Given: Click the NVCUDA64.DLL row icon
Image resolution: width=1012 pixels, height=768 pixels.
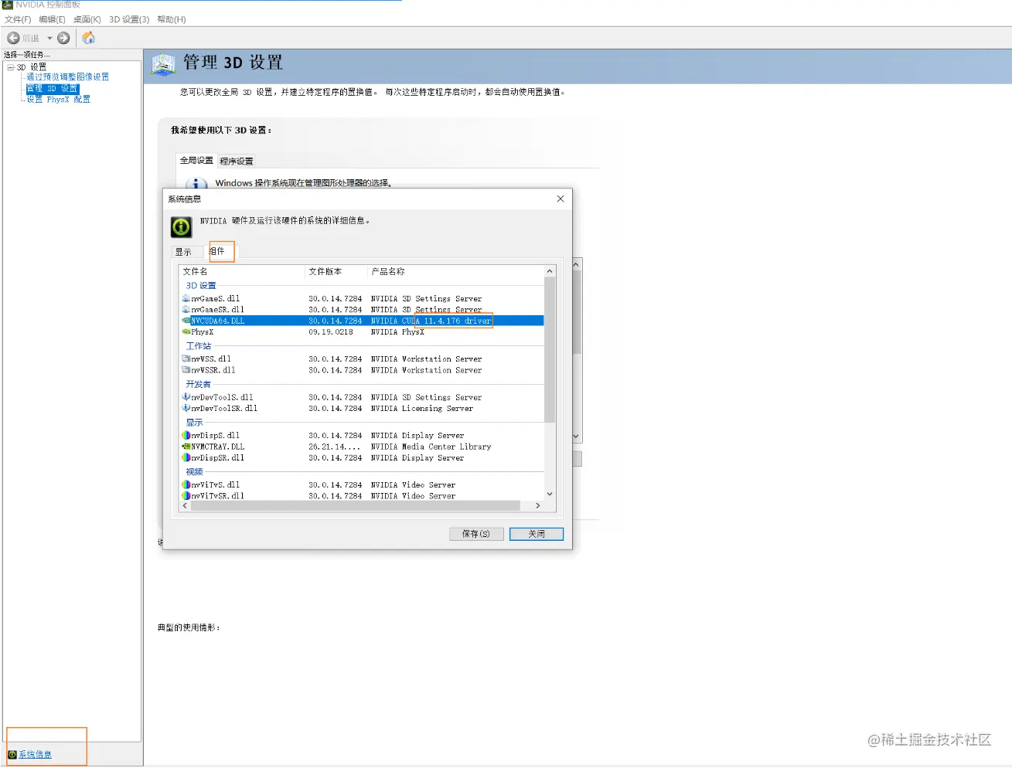Looking at the screenshot, I should point(186,321).
